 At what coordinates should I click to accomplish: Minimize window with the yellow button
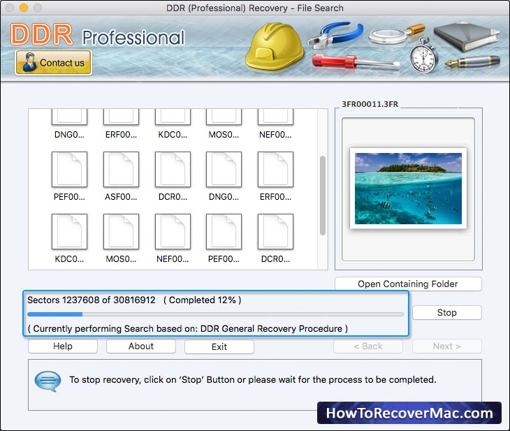point(24,8)
